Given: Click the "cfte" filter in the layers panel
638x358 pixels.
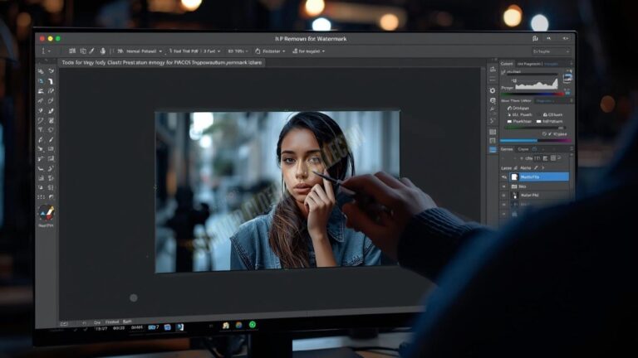Looking at the screenshot, I should point(528,158).
